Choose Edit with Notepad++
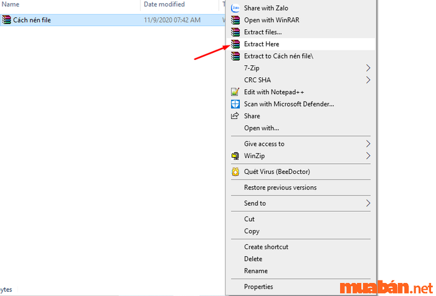 301,92
